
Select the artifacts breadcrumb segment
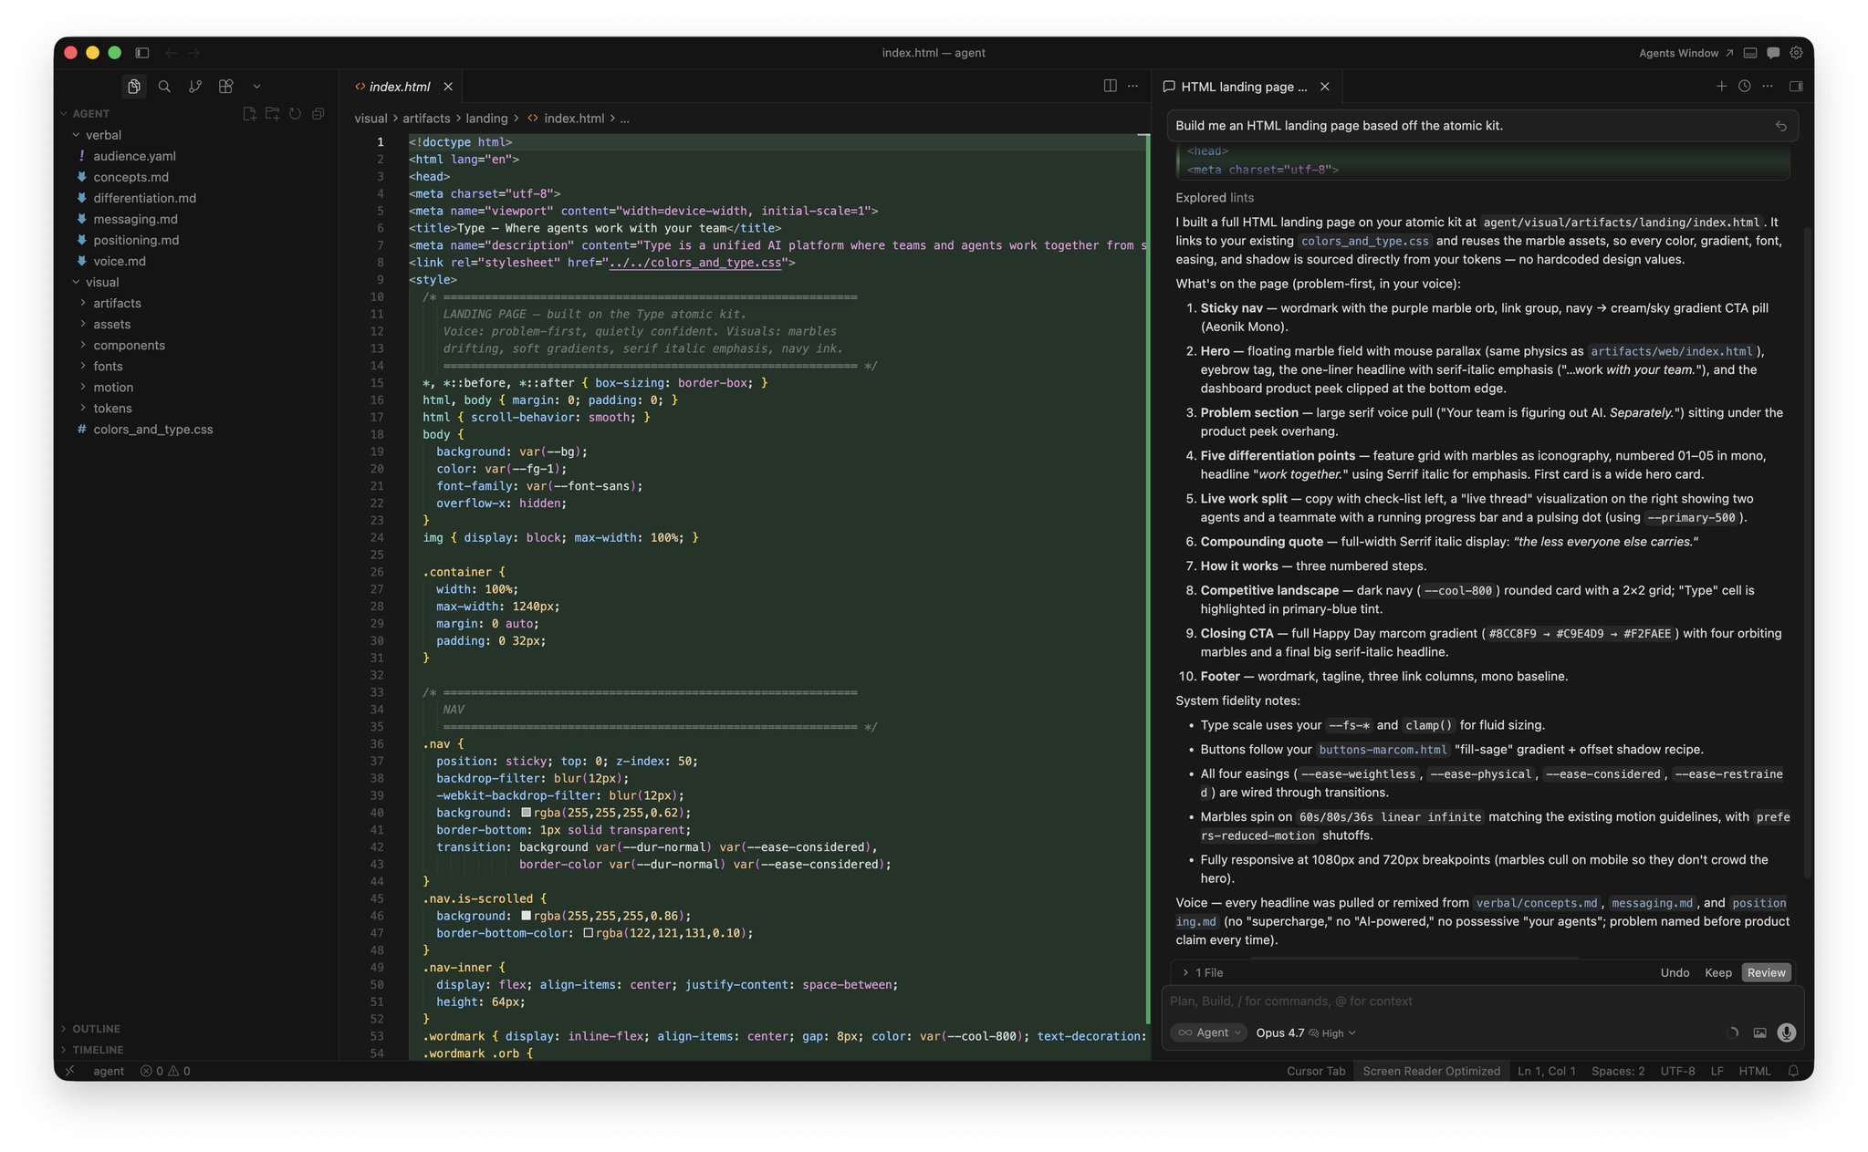tap(426, 119)
